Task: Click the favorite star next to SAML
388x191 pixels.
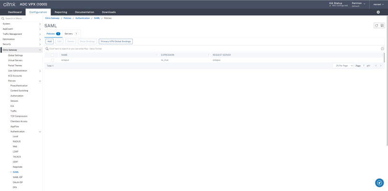Action: click(x=11, y=172)
